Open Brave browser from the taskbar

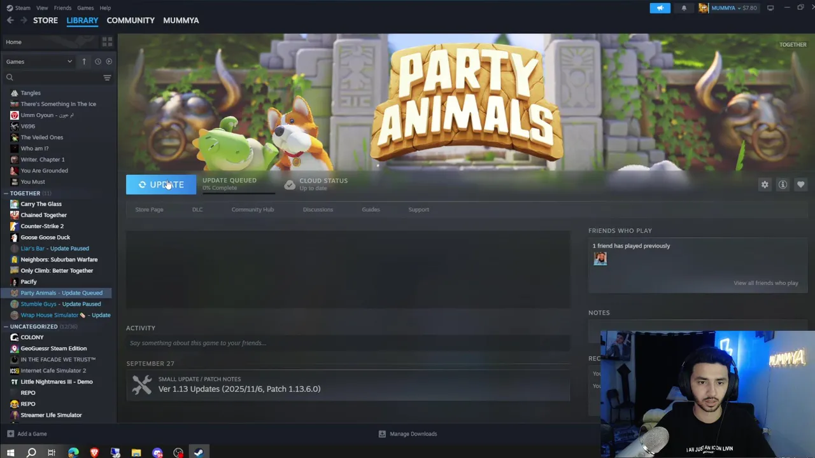(94, 453)
